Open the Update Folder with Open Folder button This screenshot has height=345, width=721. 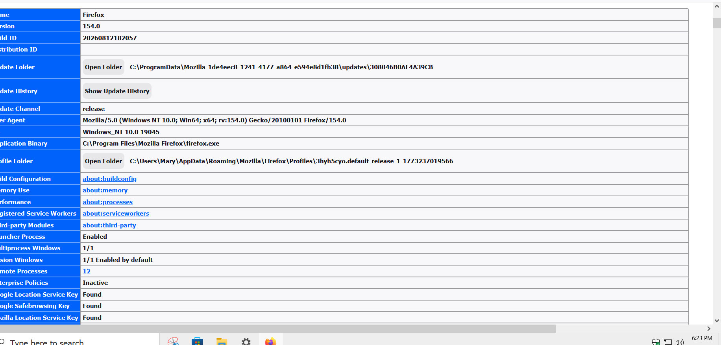click(x=104, y=67)
